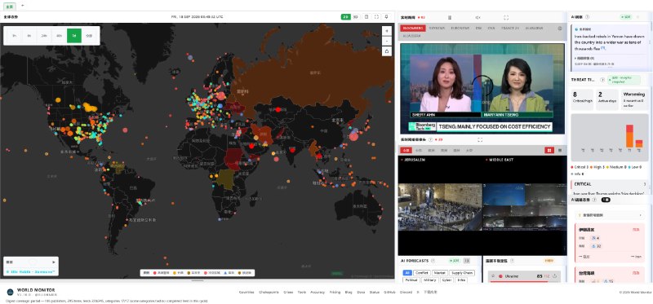Screen dimensions: 653x304
Task: Open Countries footer link
Action: (247, 293)
